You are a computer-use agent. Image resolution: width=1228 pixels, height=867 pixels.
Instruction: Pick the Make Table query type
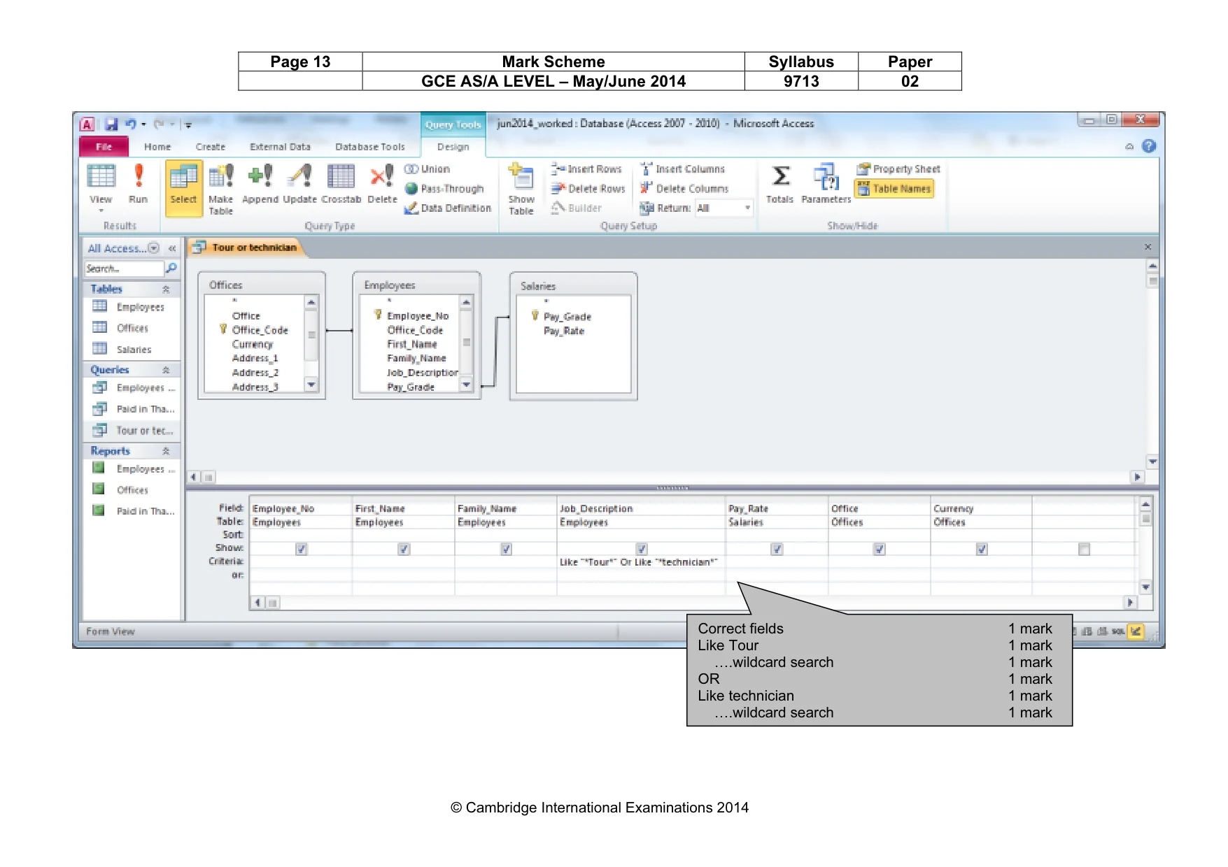click(x=220, y=189)
